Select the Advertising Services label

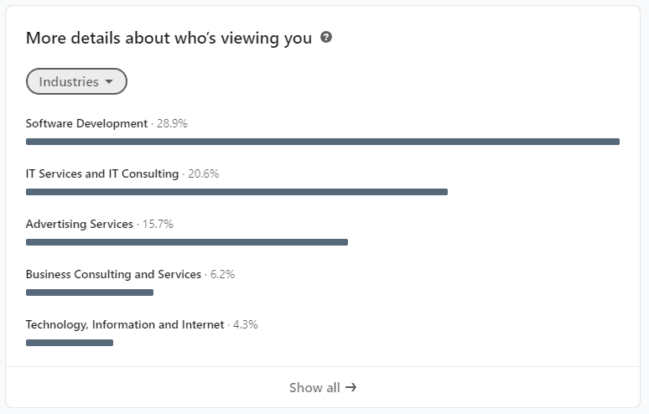pyautogui.click(x=80, y=224)
